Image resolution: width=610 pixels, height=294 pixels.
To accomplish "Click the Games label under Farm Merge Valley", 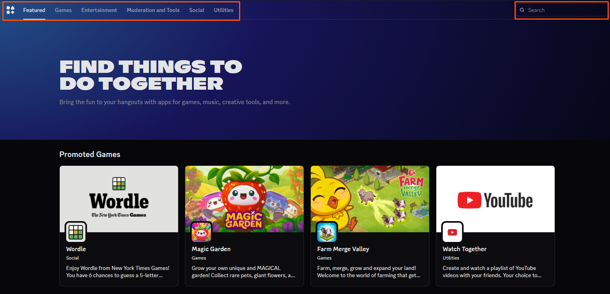I will pos(324,258).
